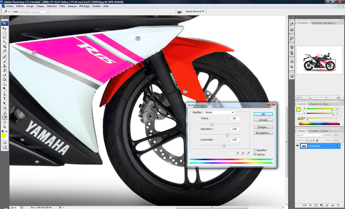Select the Type tool

(5, 99)
